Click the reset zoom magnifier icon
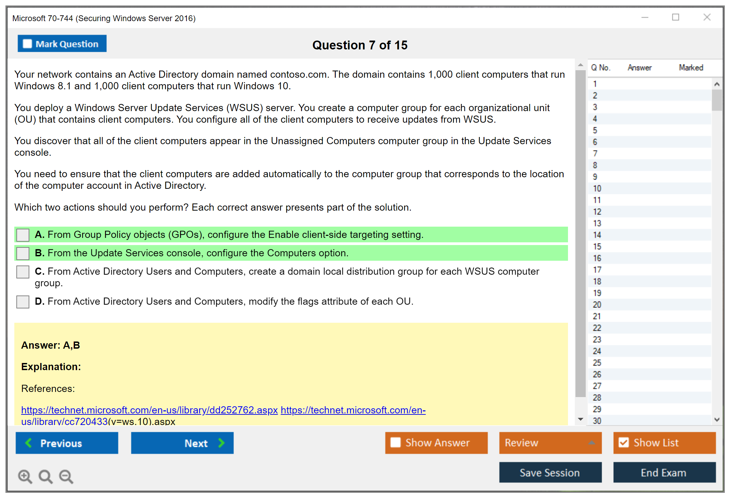 pyautogui.click(x=45, y=476)
